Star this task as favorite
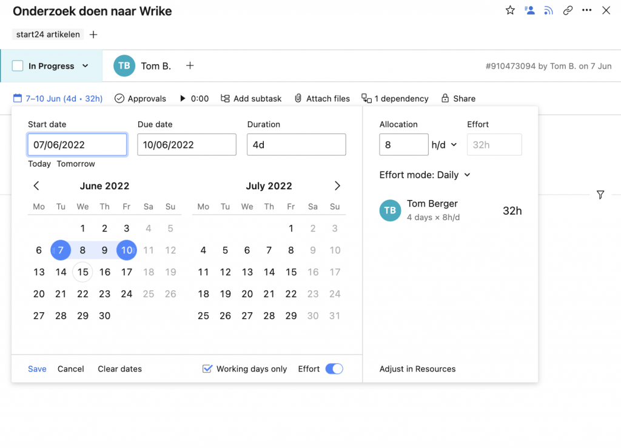The width and height of the screenshot is (621, 448). click(x=510, y=10)
